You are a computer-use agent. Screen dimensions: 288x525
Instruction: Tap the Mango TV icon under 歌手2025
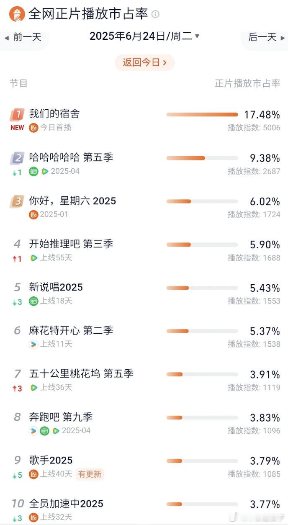pyautogui.click(x=34, y=474)
